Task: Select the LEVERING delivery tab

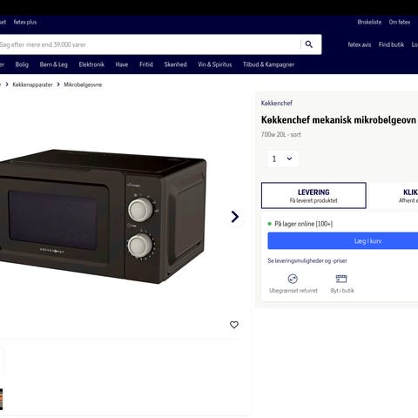Action: [313, 195]
